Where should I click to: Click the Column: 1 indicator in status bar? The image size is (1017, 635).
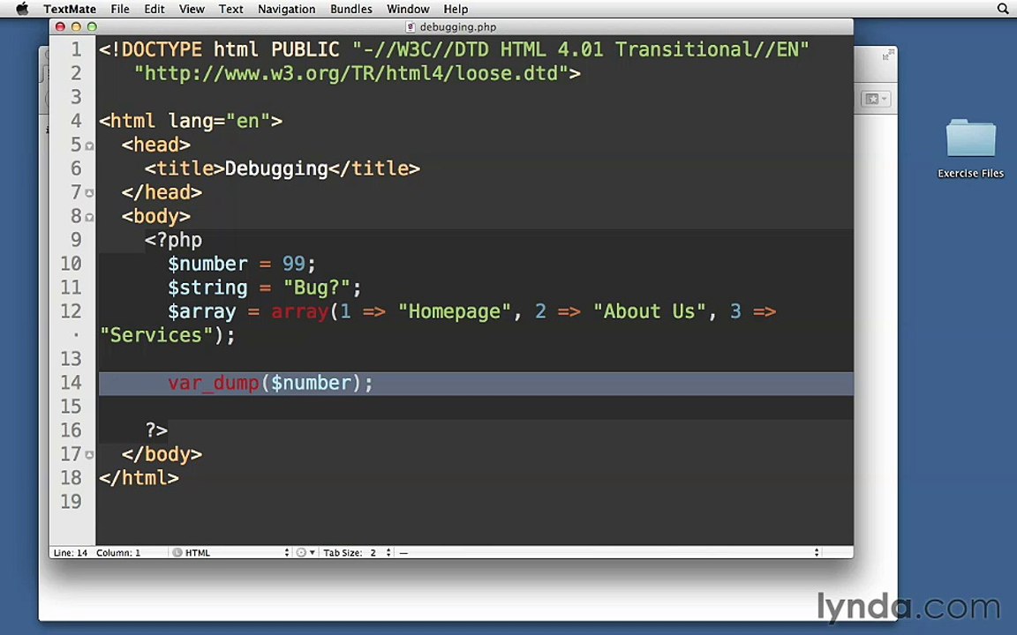[x=118, y=553]
